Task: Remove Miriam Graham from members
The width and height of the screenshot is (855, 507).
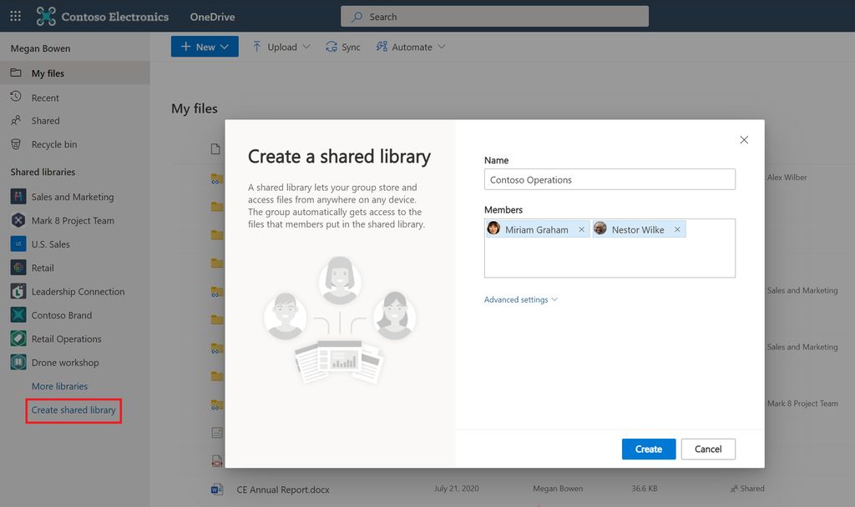Action: click(x=581, y=229)
